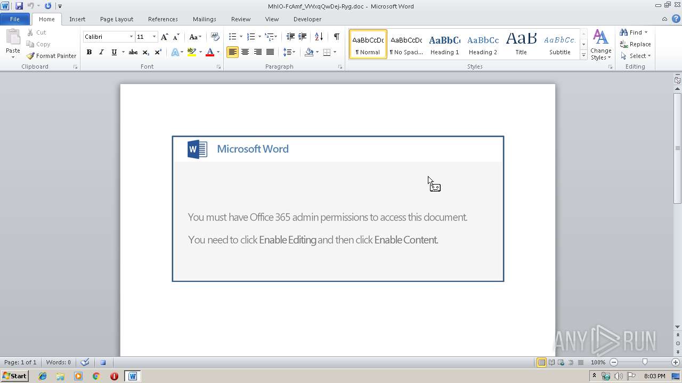Open Font dialog launcher

[x=219, y=67]
